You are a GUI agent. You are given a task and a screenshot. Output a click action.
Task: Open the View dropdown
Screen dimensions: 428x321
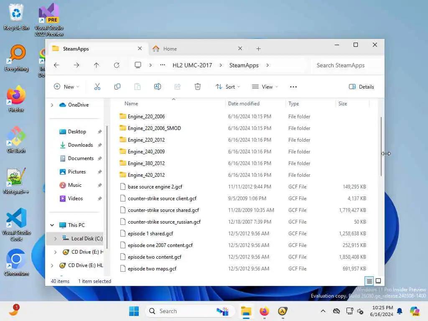pyautogui.click(x=265, y=87)
